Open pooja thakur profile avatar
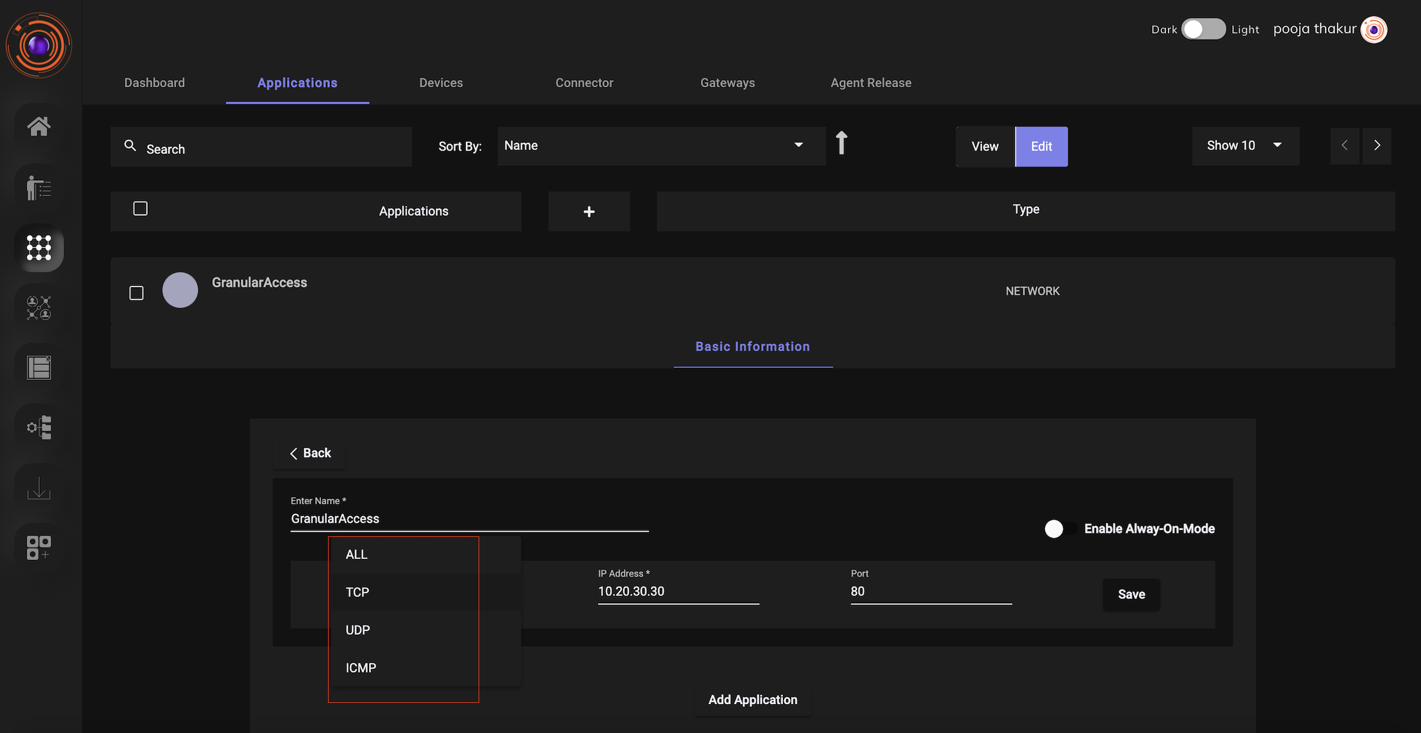Viewport: 1421px width, 733px height. [1374, 29]
